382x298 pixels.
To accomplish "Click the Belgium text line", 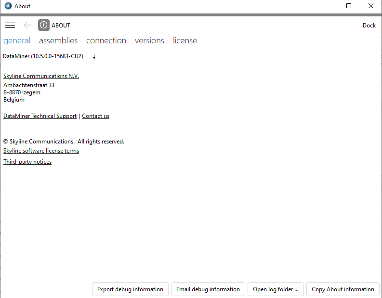I will pos(14,100).
